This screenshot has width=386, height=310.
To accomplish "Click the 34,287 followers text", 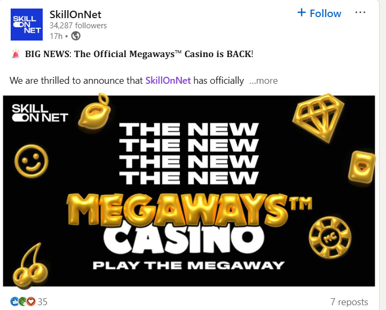I will (x=78, y=25).
